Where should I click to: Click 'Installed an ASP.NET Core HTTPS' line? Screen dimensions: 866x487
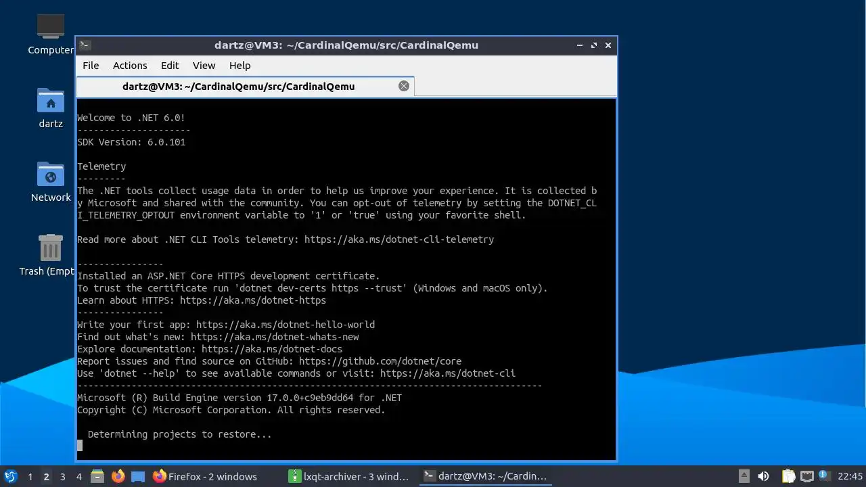pos(229,276)
